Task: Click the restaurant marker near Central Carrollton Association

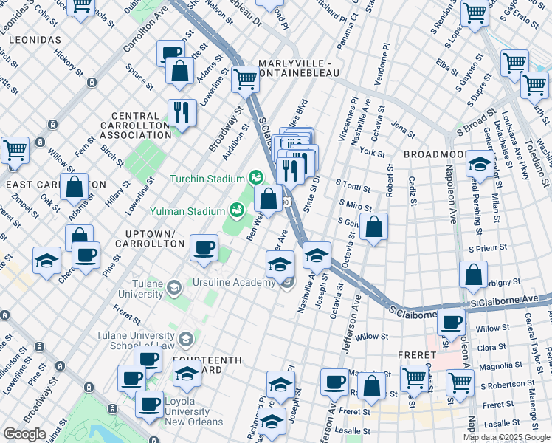Action: point(182,113)
